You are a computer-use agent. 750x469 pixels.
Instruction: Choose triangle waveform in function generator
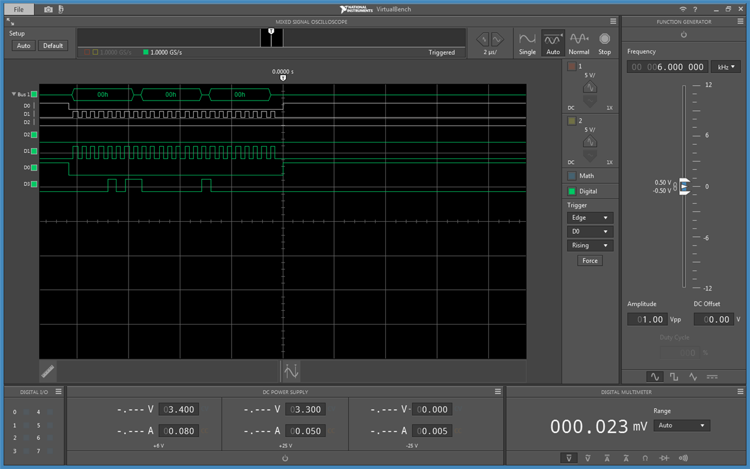tap(693, 377)
